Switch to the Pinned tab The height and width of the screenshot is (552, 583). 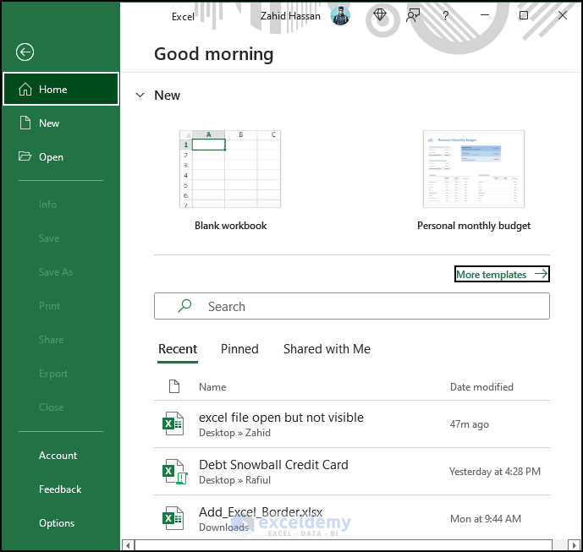click(x=239, y=349)
